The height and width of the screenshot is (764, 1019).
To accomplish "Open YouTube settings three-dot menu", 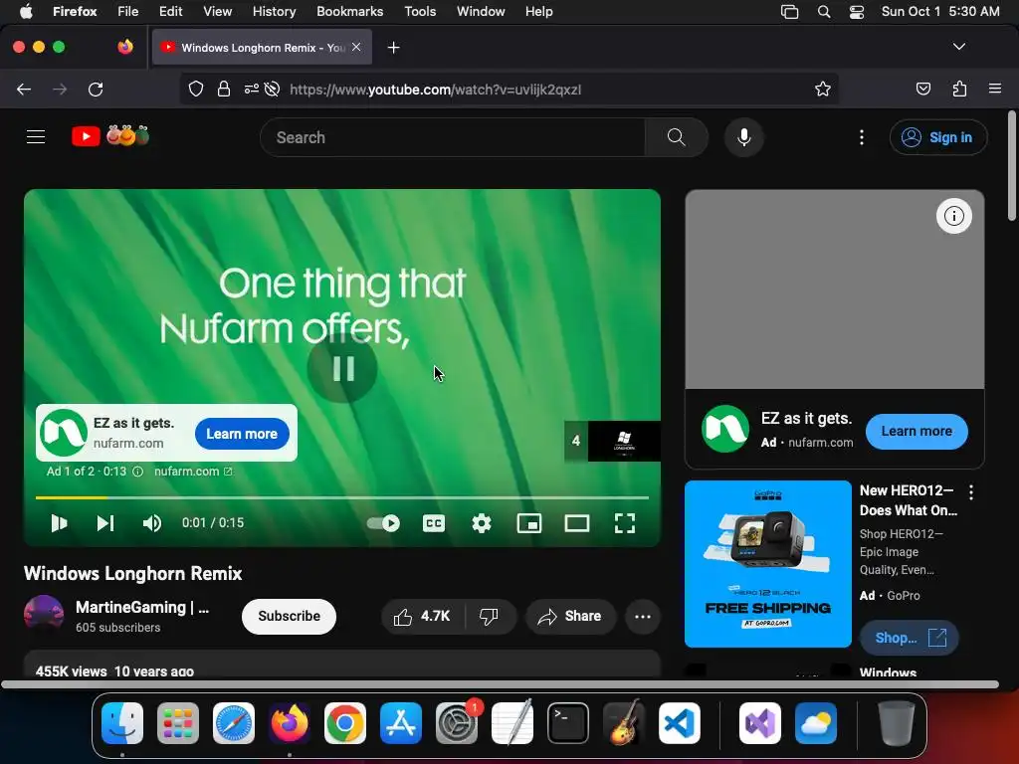I will pos(862,137).
